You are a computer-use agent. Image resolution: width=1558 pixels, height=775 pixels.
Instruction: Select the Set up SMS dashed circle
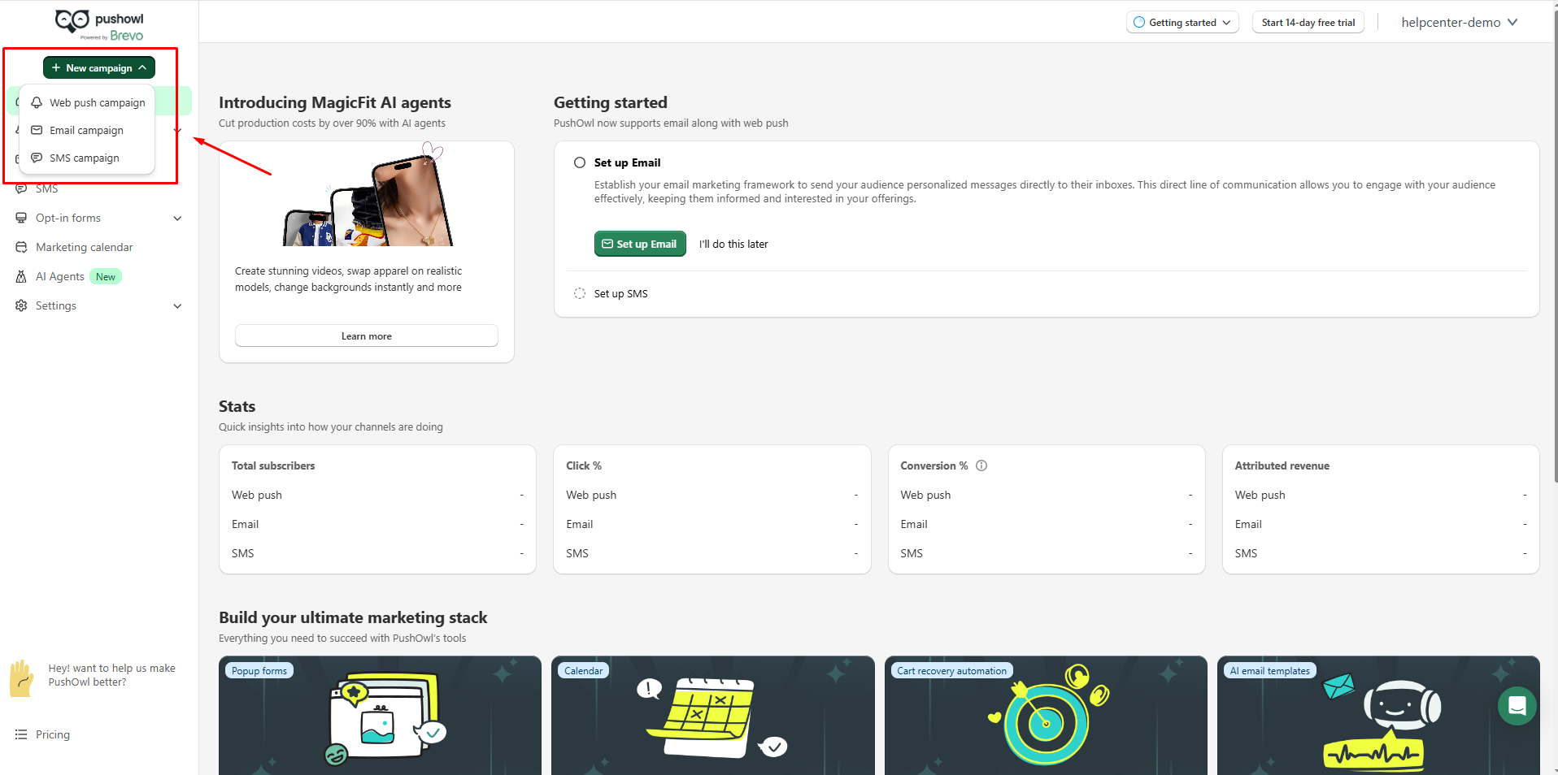pyautogui.click(x=580, y=293)
